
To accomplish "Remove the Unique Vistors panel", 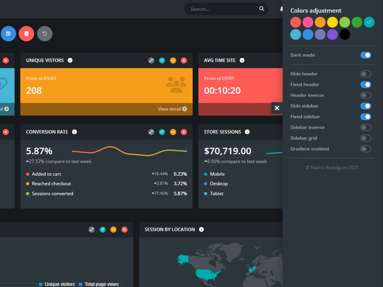I will click(184, 60).
